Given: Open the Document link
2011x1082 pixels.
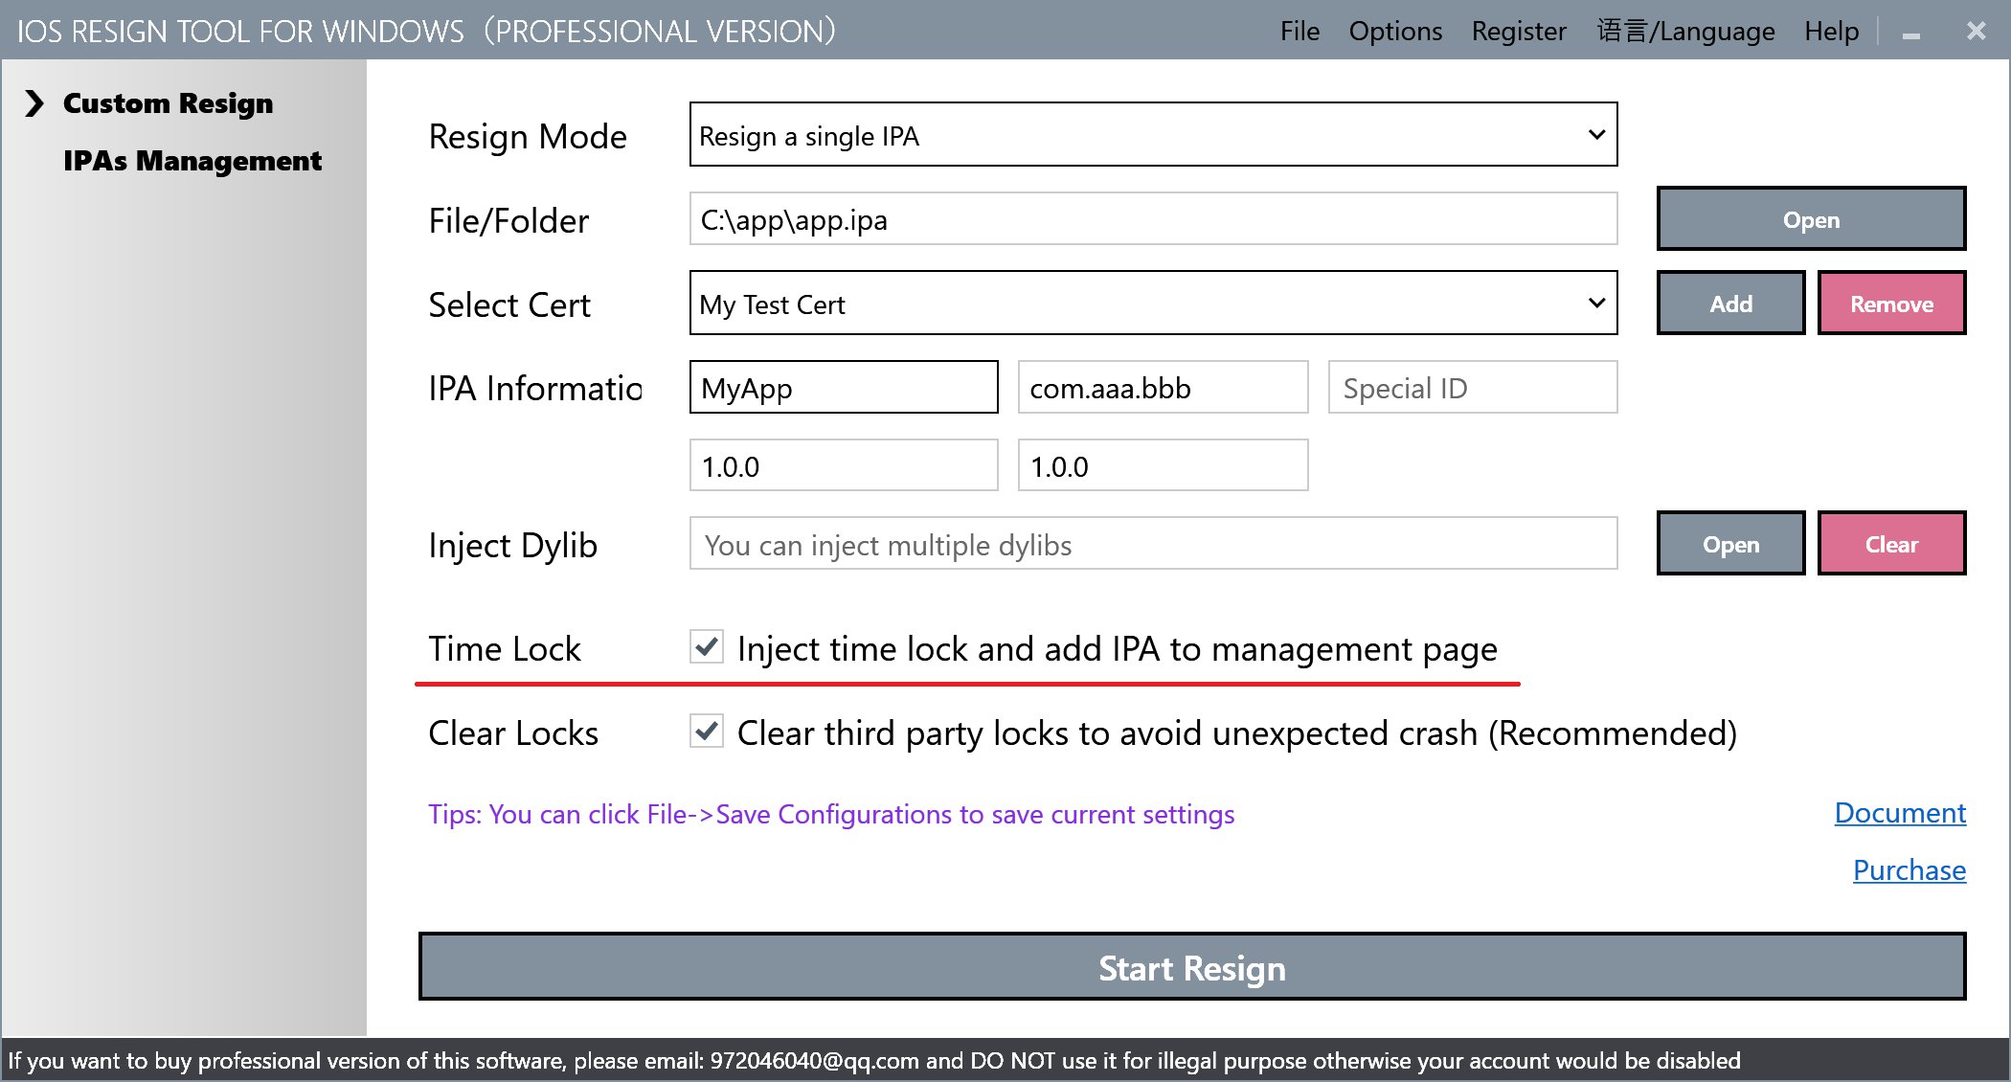Looking at the screenshot, I should [x=1899, y=813].
